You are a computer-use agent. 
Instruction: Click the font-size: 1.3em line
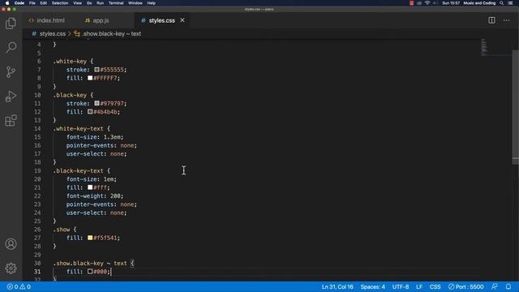(95, 137)
